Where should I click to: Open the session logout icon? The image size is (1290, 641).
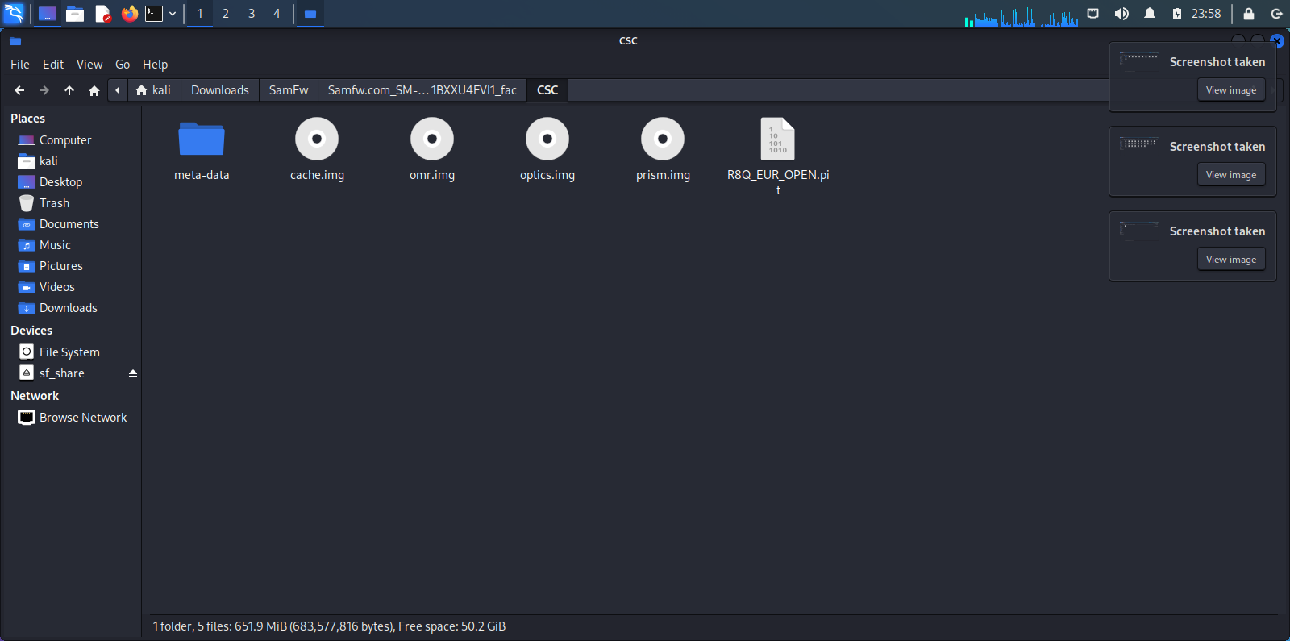1277,14
